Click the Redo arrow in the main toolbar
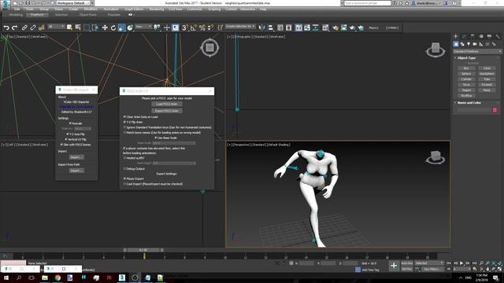Screen dimensions: 504x283 14,28
